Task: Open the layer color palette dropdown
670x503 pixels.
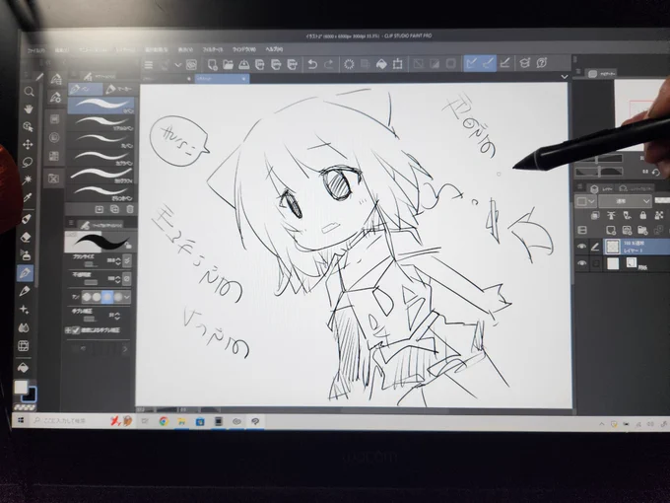Action: tap(586, 201)
